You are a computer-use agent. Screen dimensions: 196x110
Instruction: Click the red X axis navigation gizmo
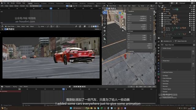pyautogui.click(x=122, y=17)
